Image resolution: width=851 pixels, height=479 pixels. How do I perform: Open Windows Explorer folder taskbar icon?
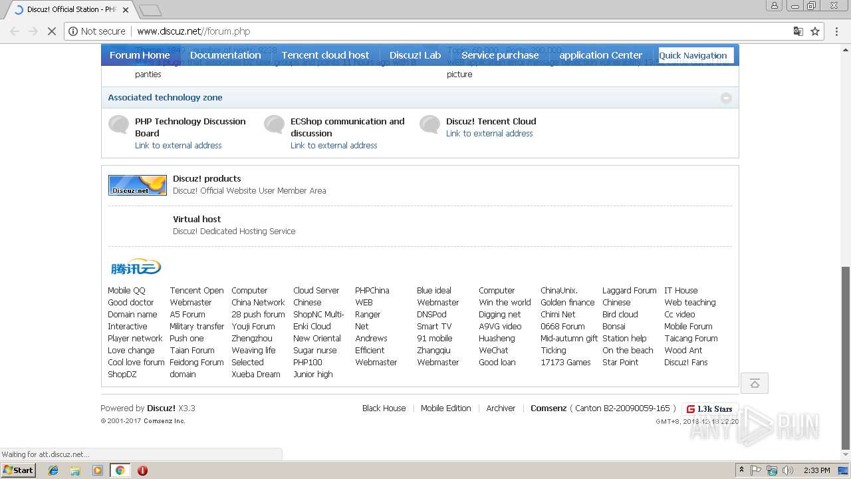coord(75,470)
